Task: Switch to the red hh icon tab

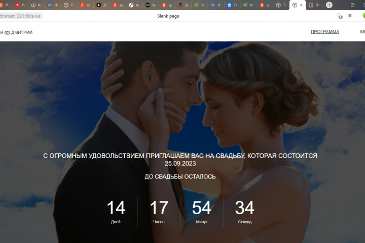Action: [x=20, y=5]
